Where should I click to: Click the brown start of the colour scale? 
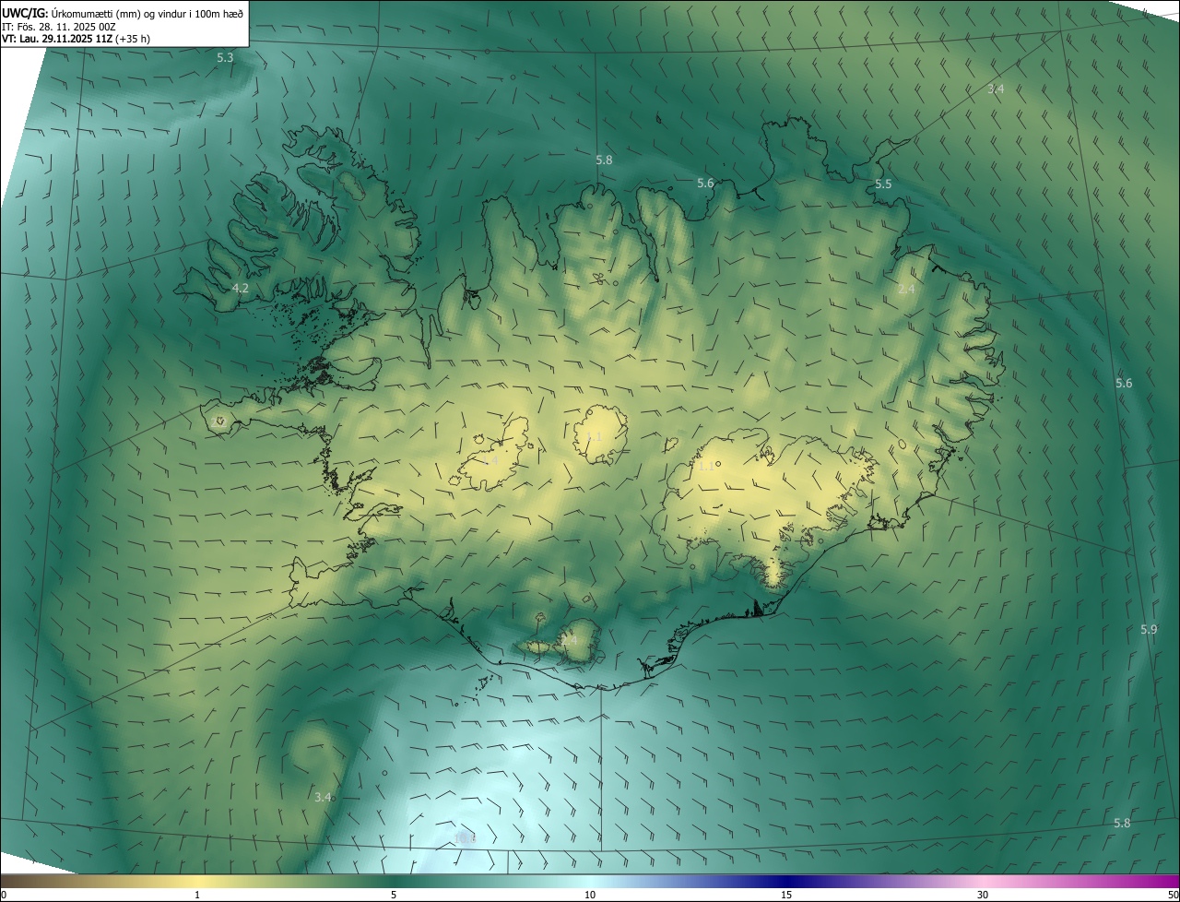click(x=18, y=882)
